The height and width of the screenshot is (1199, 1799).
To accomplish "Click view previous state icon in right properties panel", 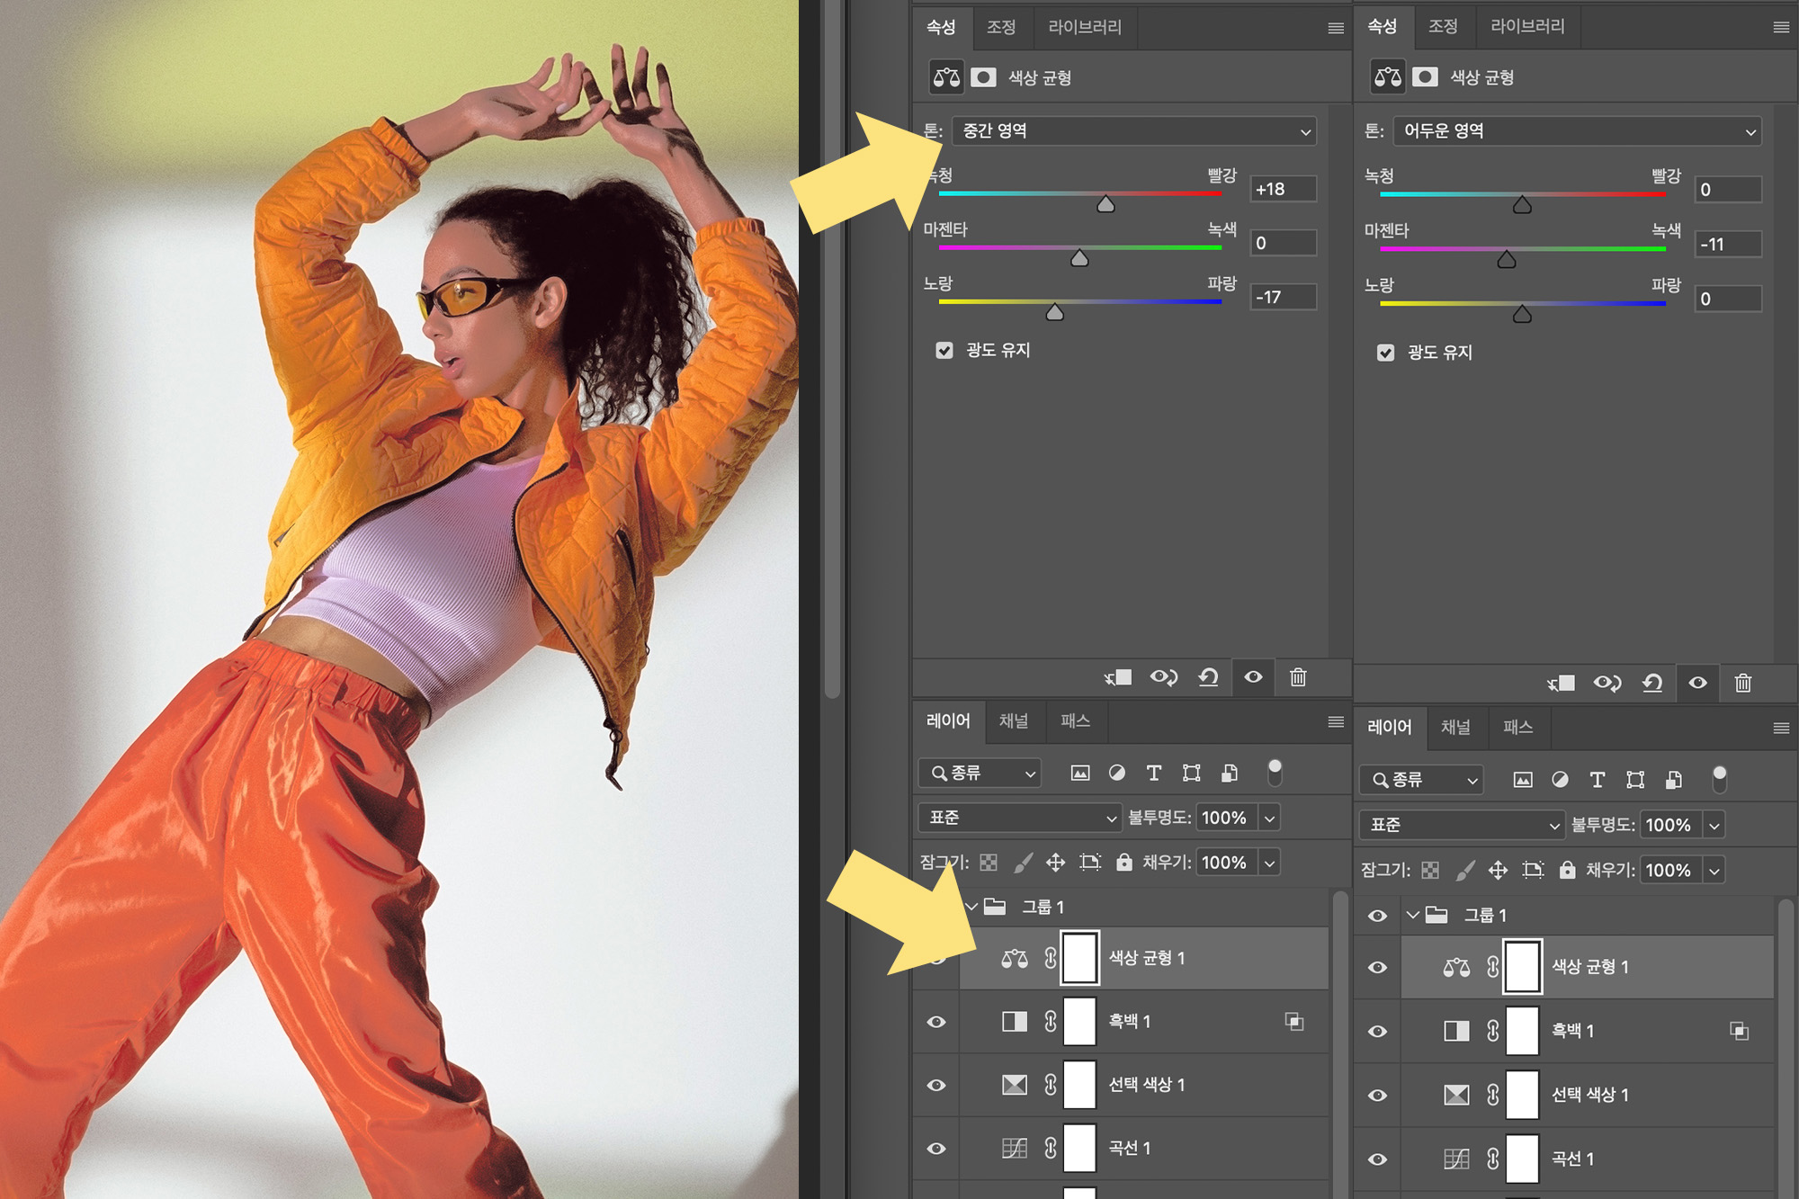I will coord(1607,684).
